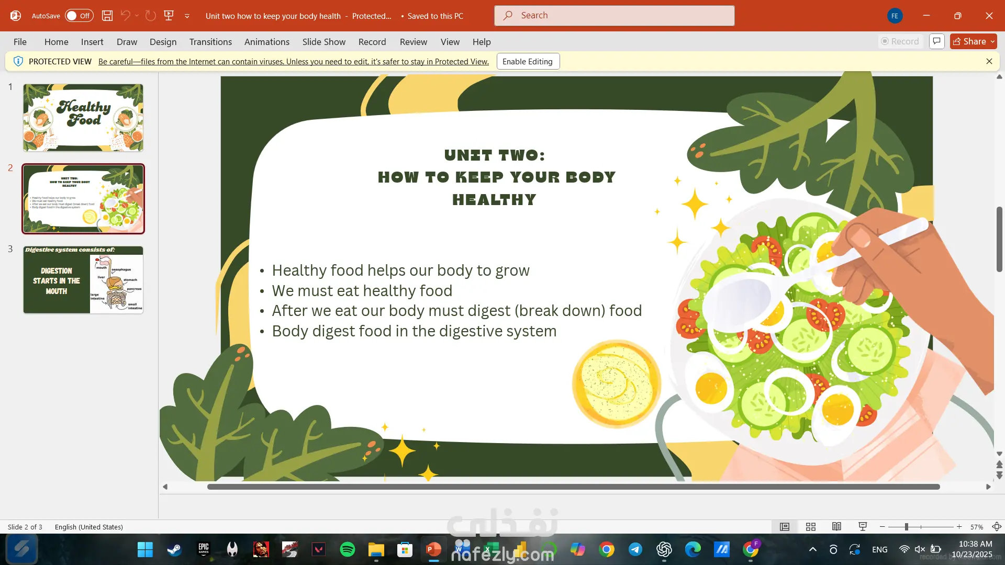The height and width of the screenshot is (565, 1005).
Task: Click the zoom slider in status bar
Action: (x=906, y=527)
